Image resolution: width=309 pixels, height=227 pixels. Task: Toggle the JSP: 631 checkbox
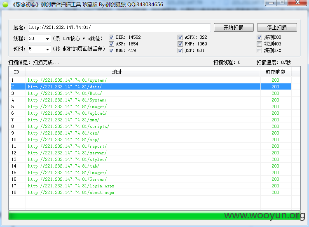(180, 50)
